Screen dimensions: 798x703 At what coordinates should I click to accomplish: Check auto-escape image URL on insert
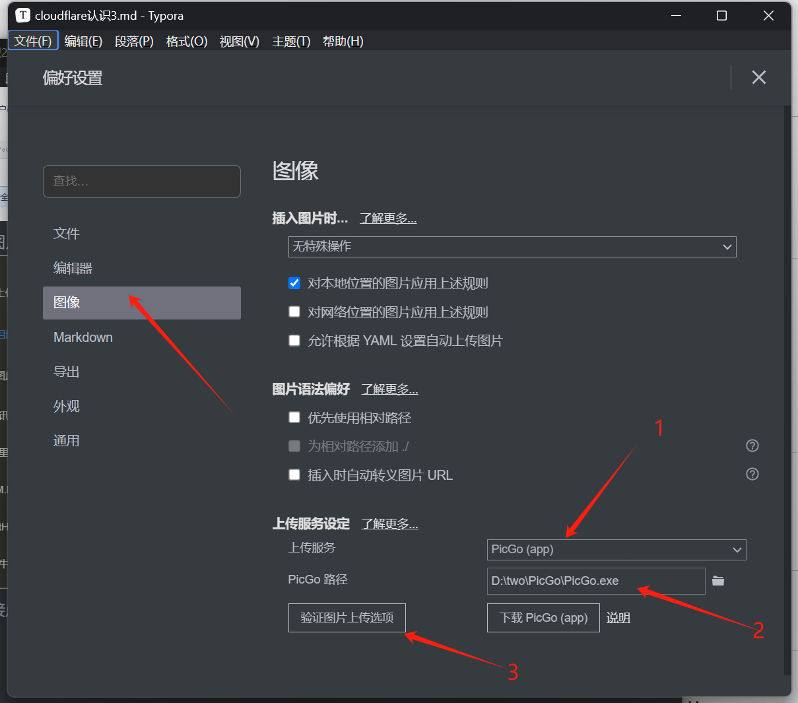coord(294,475)
